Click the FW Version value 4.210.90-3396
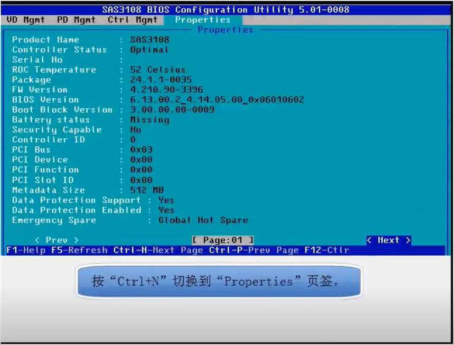This screenshot has height=345, width=454. point(167,90)
